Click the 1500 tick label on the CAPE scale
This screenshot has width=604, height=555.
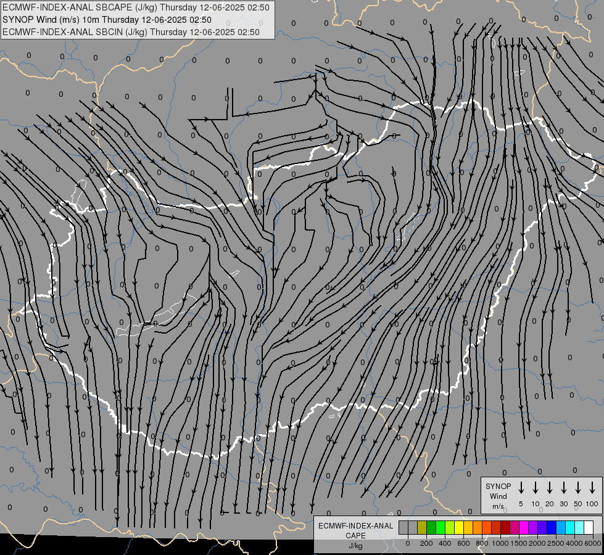(518, 543)
